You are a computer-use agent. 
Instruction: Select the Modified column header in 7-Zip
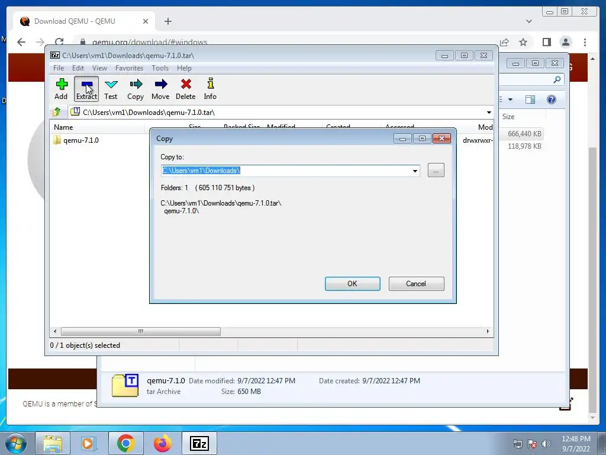coord(281,127)
